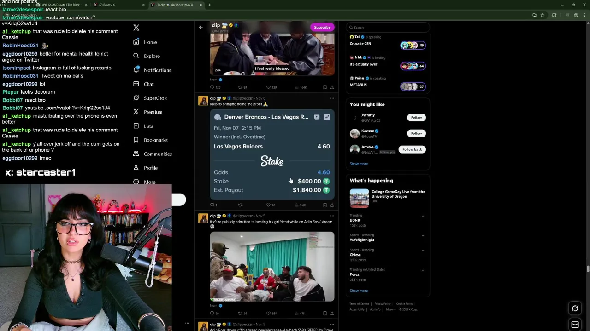Repost the 6ix9ine post with 26 reposts
Image resolution: width=590 pixels, height=331 pixels.
click(x=242, y=314)
